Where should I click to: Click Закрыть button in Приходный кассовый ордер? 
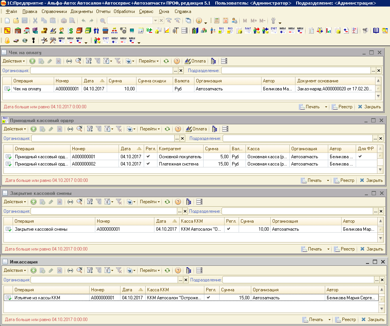371,180
